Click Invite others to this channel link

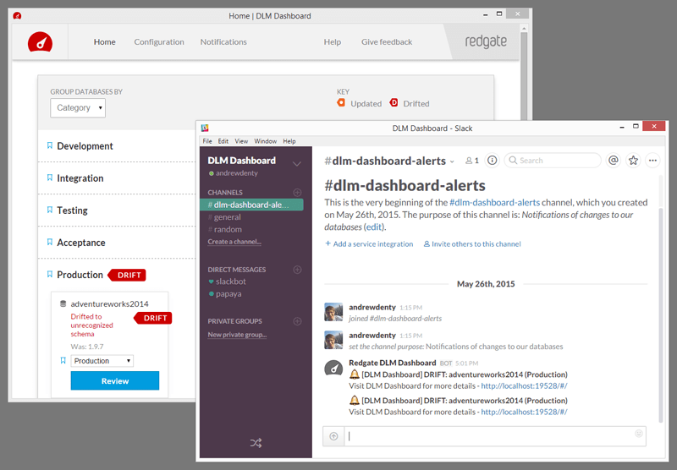click(x=472, y=243)
